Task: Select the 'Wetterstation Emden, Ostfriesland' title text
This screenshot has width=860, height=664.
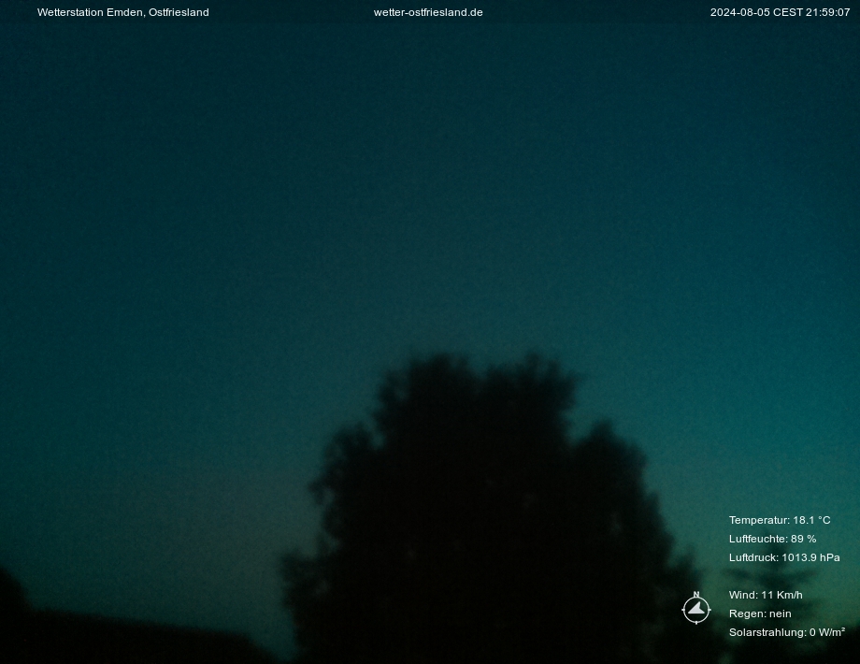Action: click(x=122, y=12)
